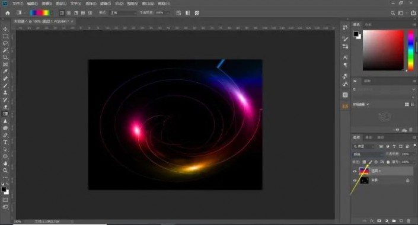Select the Brush tool in left toolbar
The width and height of the screenshot is (418, 225).
click(5, 85)
